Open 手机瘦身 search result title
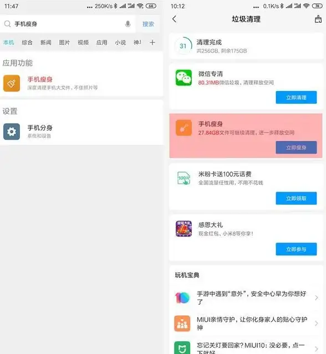The image size is (326, 354). click(40, 79)
